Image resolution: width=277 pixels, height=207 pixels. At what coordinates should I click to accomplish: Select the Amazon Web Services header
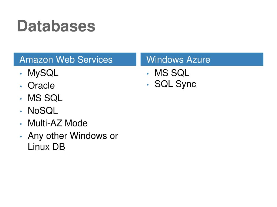point(75,59)
